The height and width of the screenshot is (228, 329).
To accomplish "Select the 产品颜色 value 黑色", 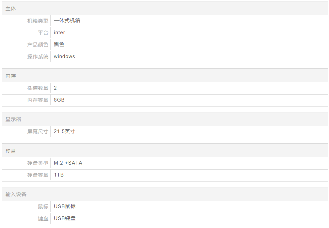I will tap(59, 44).
